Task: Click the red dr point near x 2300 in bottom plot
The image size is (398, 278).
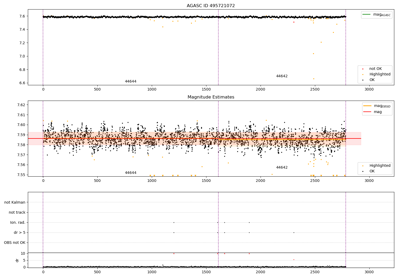Action: pos(294,259)
